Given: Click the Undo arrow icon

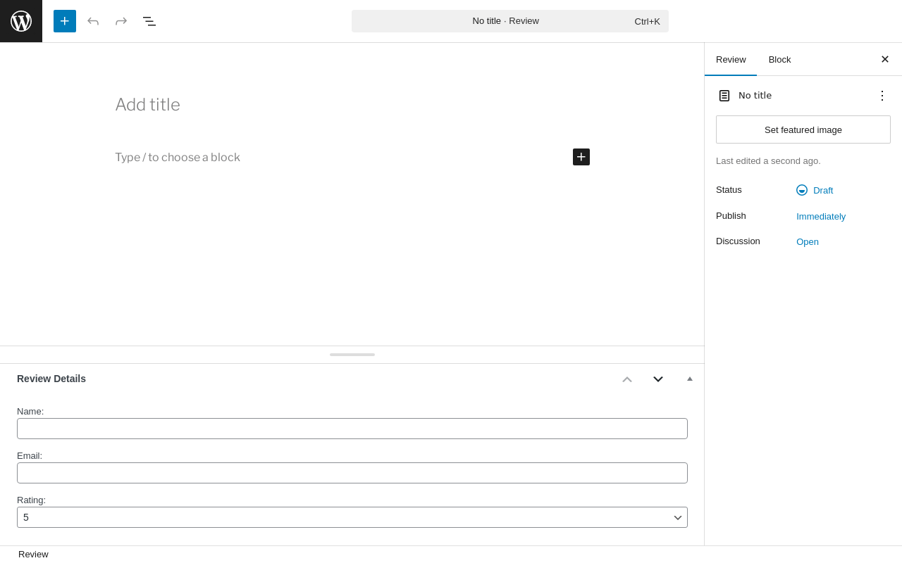Looking at the screenshot, I should 93,21.
